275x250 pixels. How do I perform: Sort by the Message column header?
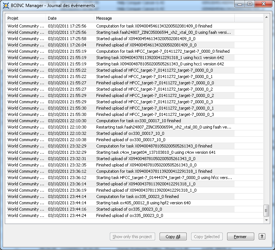[x=164, y=18]
